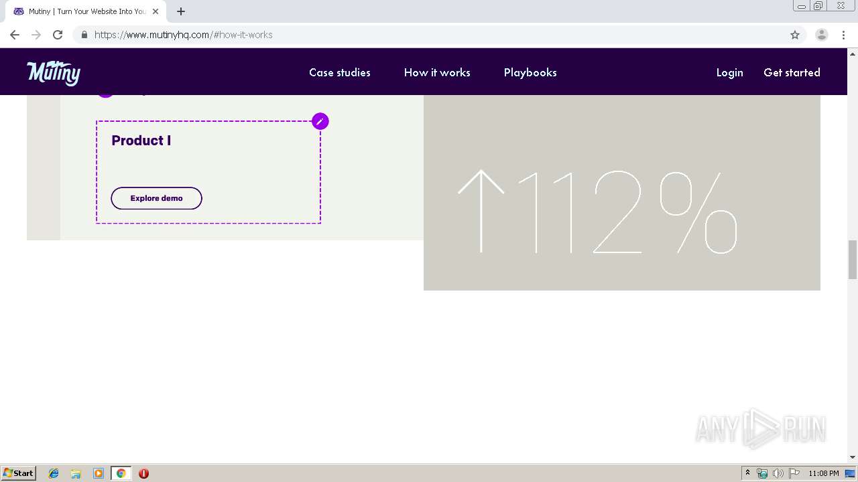Launch Internet Explorer from taskbar
Viewport: 858px width, 482px height.
tap(54, 473)
